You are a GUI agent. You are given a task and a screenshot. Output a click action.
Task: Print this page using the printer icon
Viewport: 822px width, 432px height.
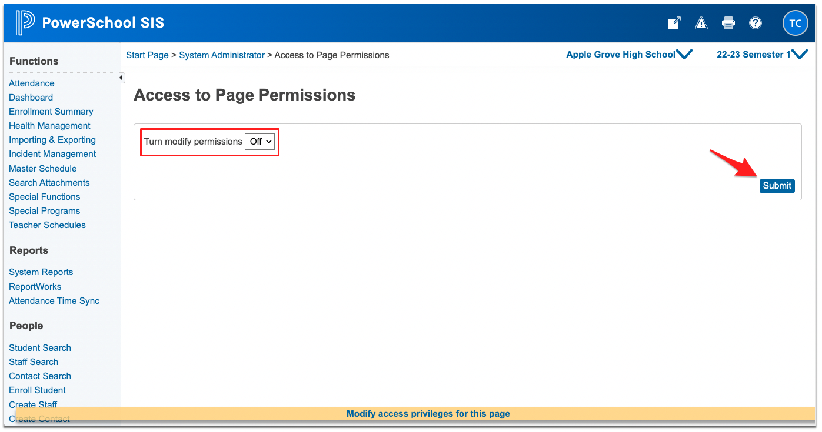point(728,23)
